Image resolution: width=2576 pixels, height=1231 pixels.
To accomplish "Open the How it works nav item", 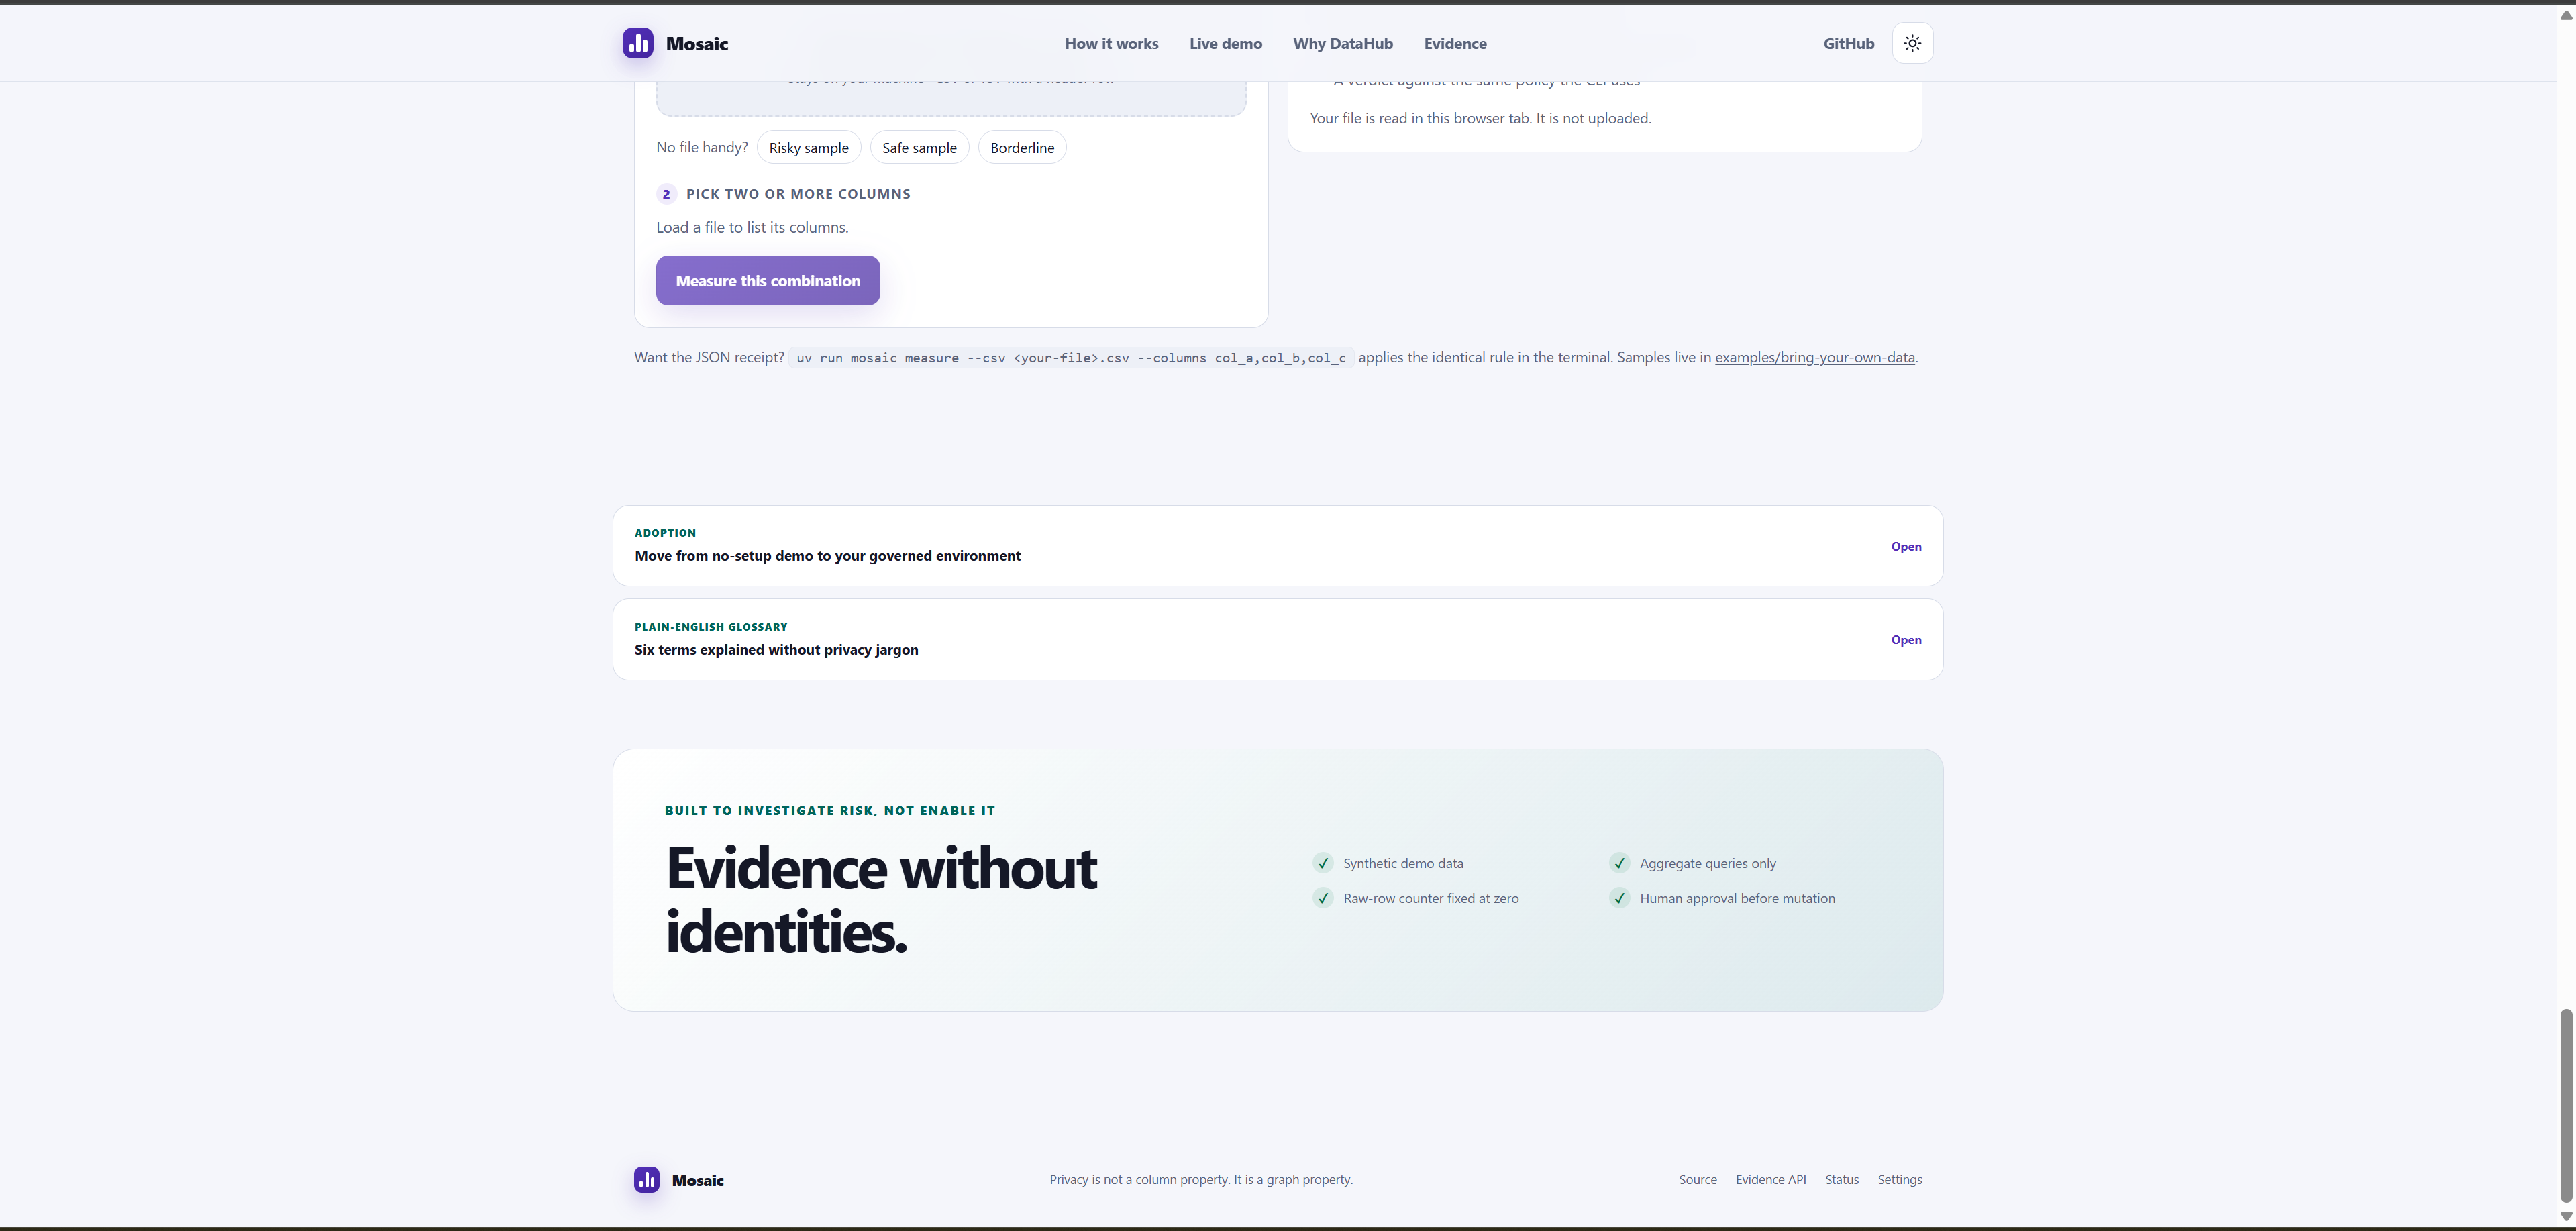I will (x=1111, y=43).
